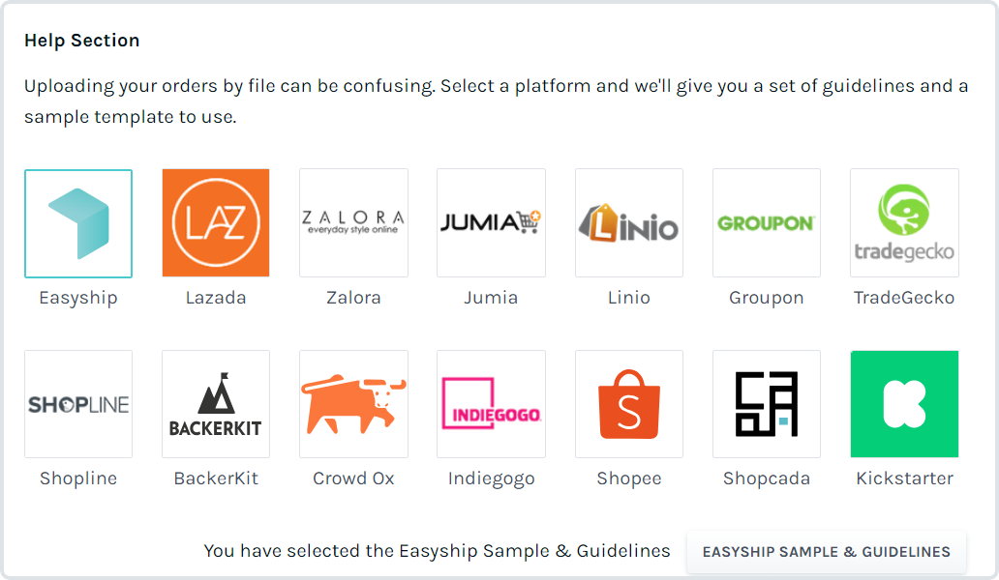This screenshot has width=999, height=580.
Task: Click the Shopee text label
Action: click(629, 478)
